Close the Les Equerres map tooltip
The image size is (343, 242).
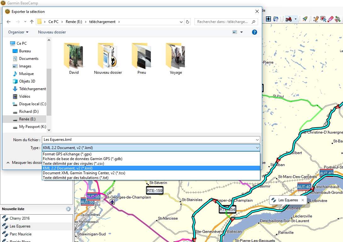click(302, 200)
